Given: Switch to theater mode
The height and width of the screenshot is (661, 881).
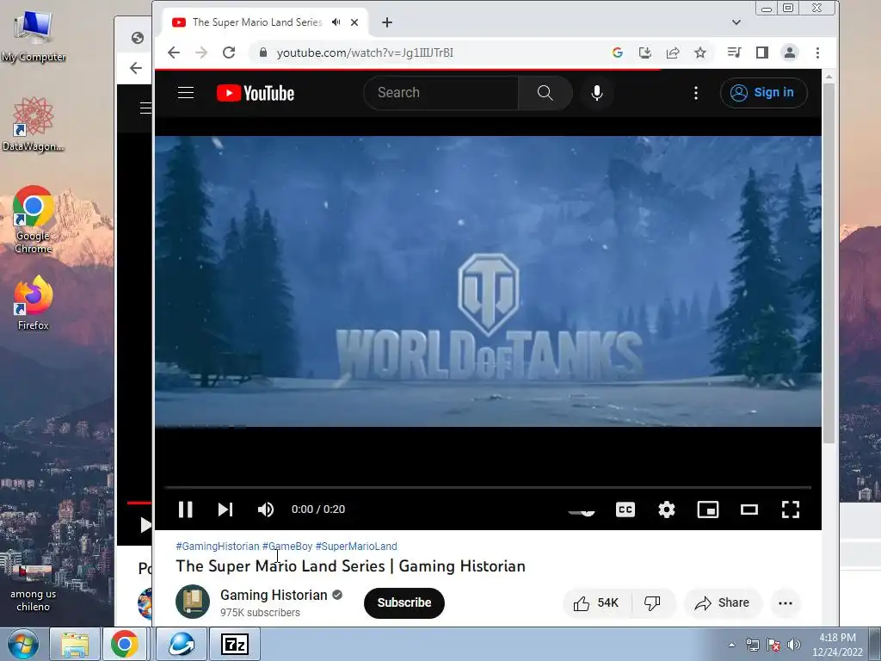Looking at the screenshot, I should pos(749,510).
